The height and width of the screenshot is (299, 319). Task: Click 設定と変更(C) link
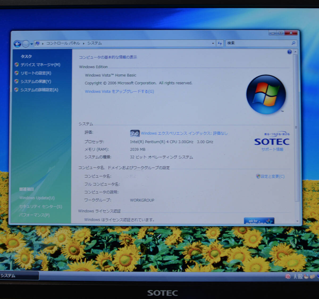[x=272, y=176]
